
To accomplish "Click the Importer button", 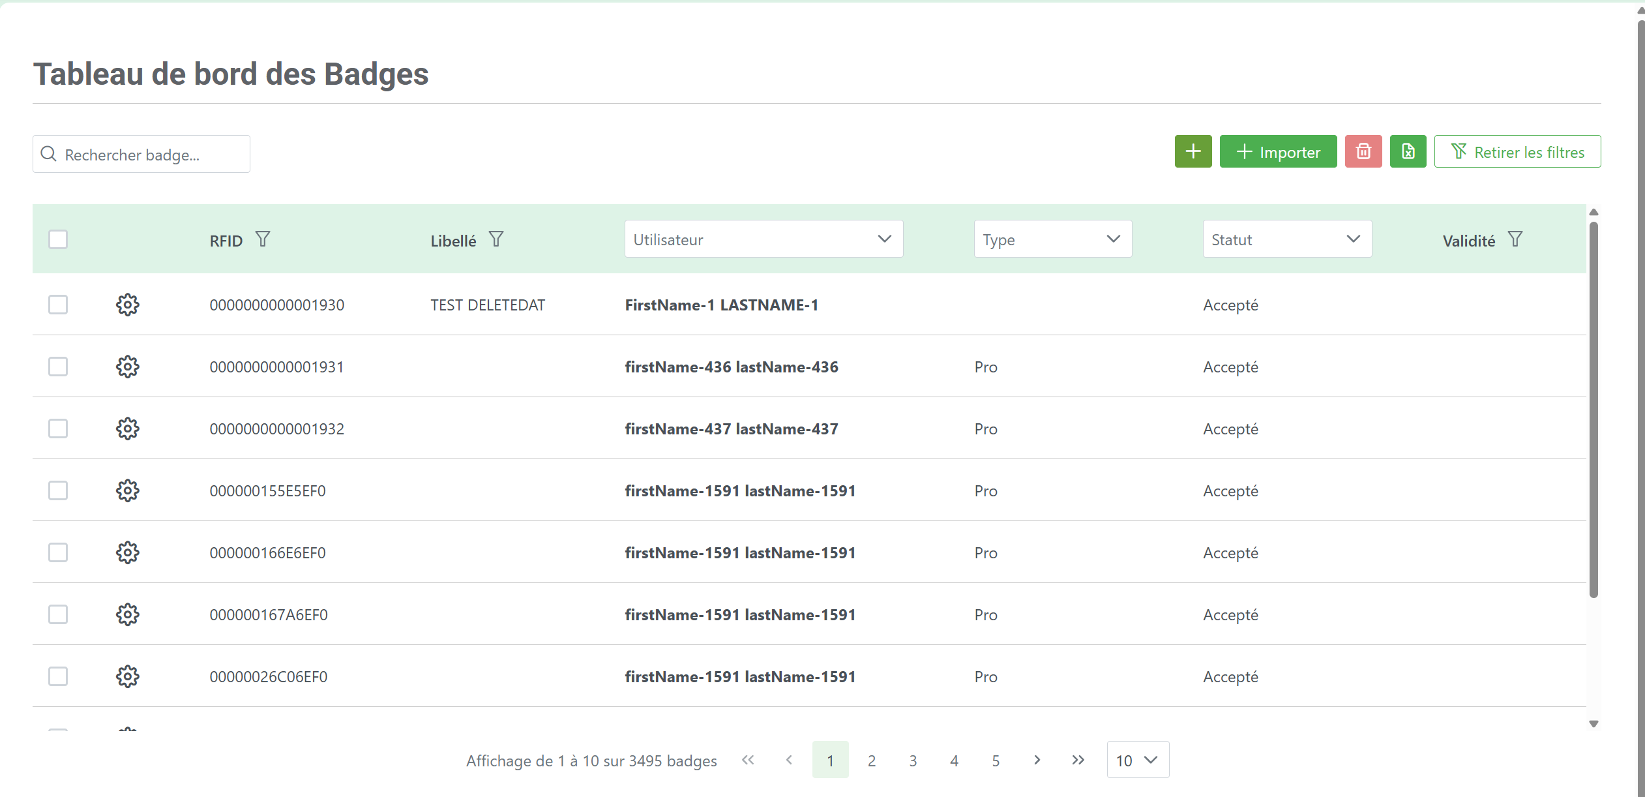I will click(1278, 151).
